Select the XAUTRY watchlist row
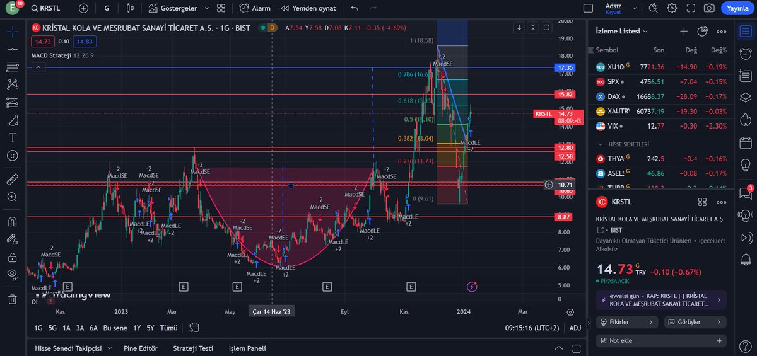 click(x=660, y=111)
